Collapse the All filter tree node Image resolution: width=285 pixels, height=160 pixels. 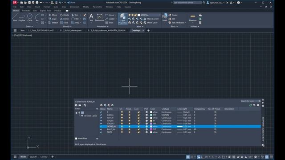click(x=76, y=112)
